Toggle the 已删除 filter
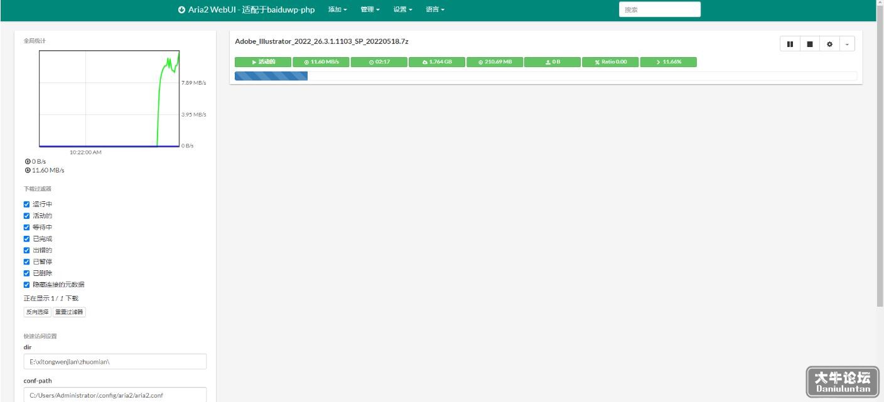 pos(26,273)
